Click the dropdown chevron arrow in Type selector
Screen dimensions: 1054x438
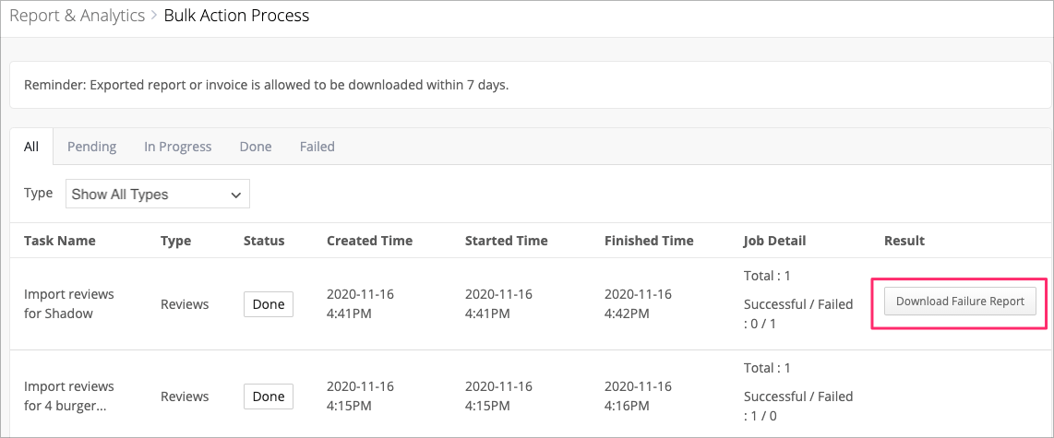236,195
